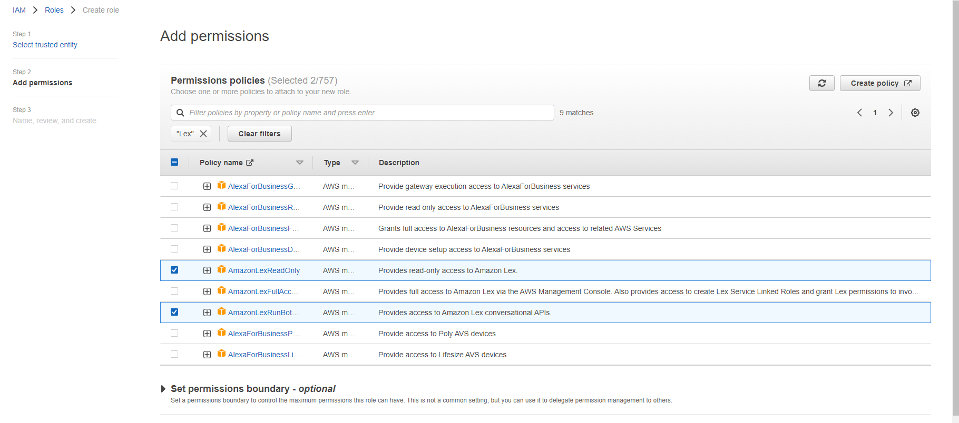
Task: Open the table preferences gear icon
Action: (x=915, y=113)
